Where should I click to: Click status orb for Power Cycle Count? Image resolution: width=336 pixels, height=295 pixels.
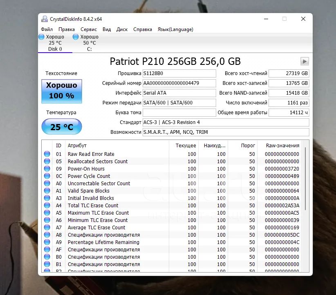click(47, 176)
